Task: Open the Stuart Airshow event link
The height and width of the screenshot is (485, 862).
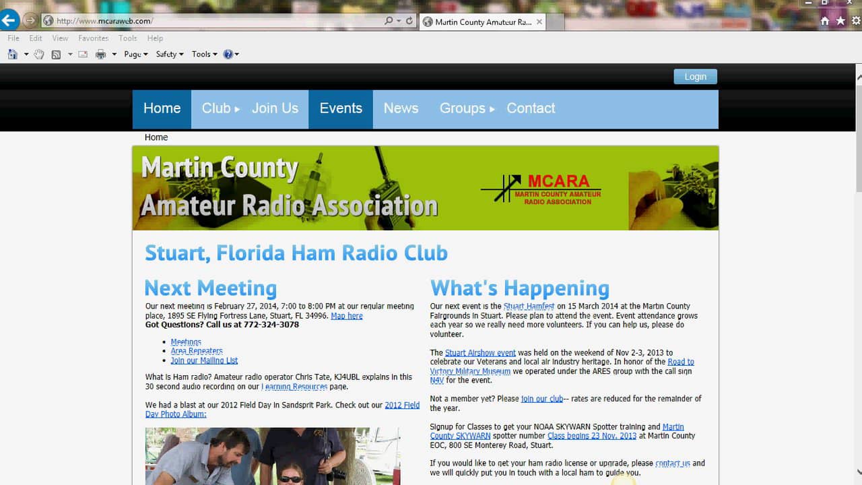Action: [x=480, y=353]
